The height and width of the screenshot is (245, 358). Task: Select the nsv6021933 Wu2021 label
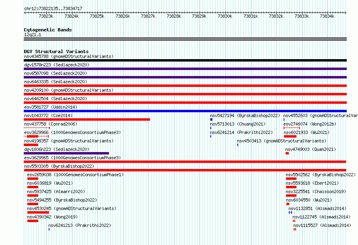[x=307, y=132]
